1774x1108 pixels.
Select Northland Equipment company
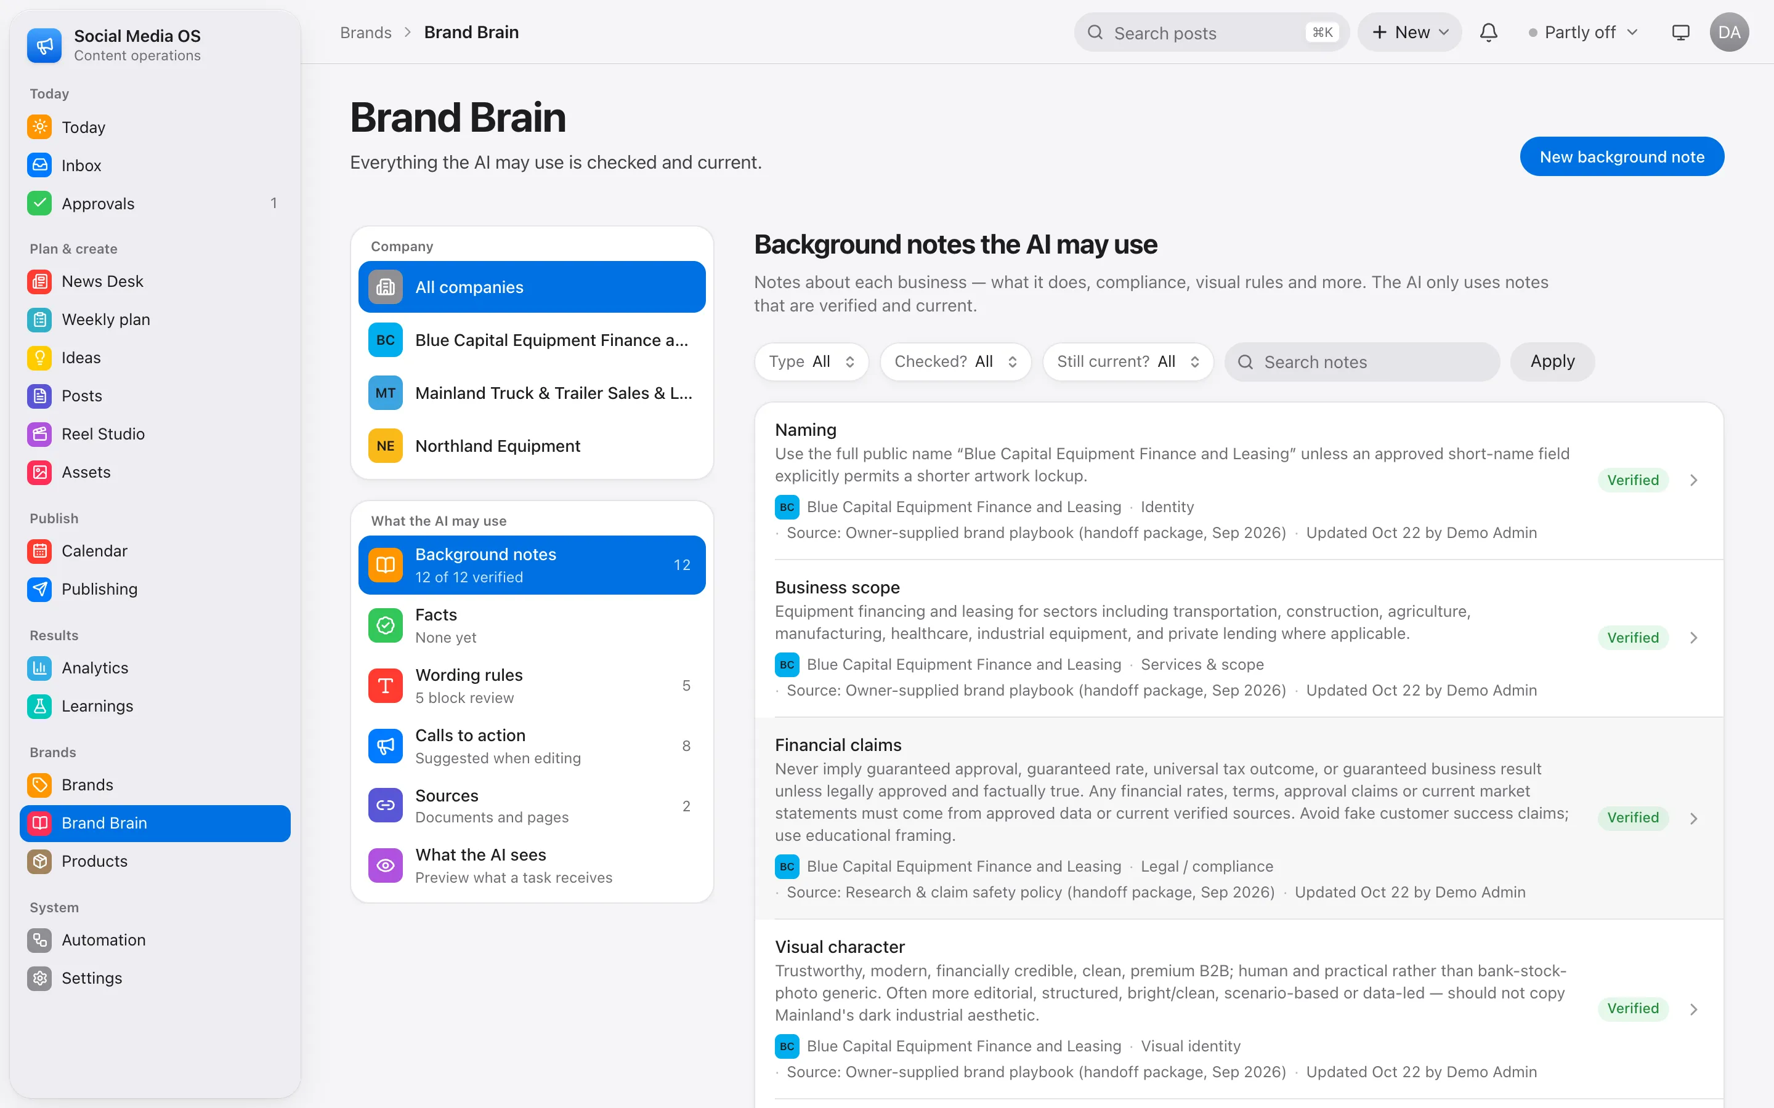click(x=532, y=446)
